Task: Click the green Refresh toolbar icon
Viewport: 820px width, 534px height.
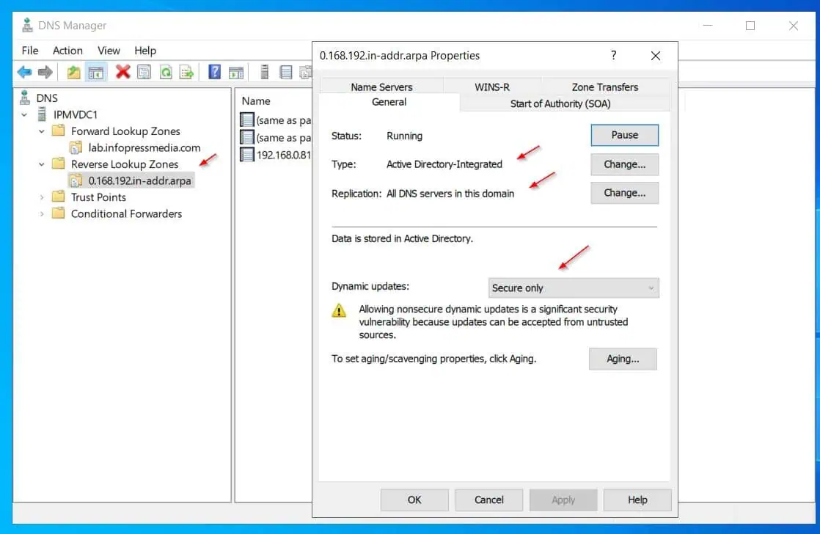Action: [166, 72]
